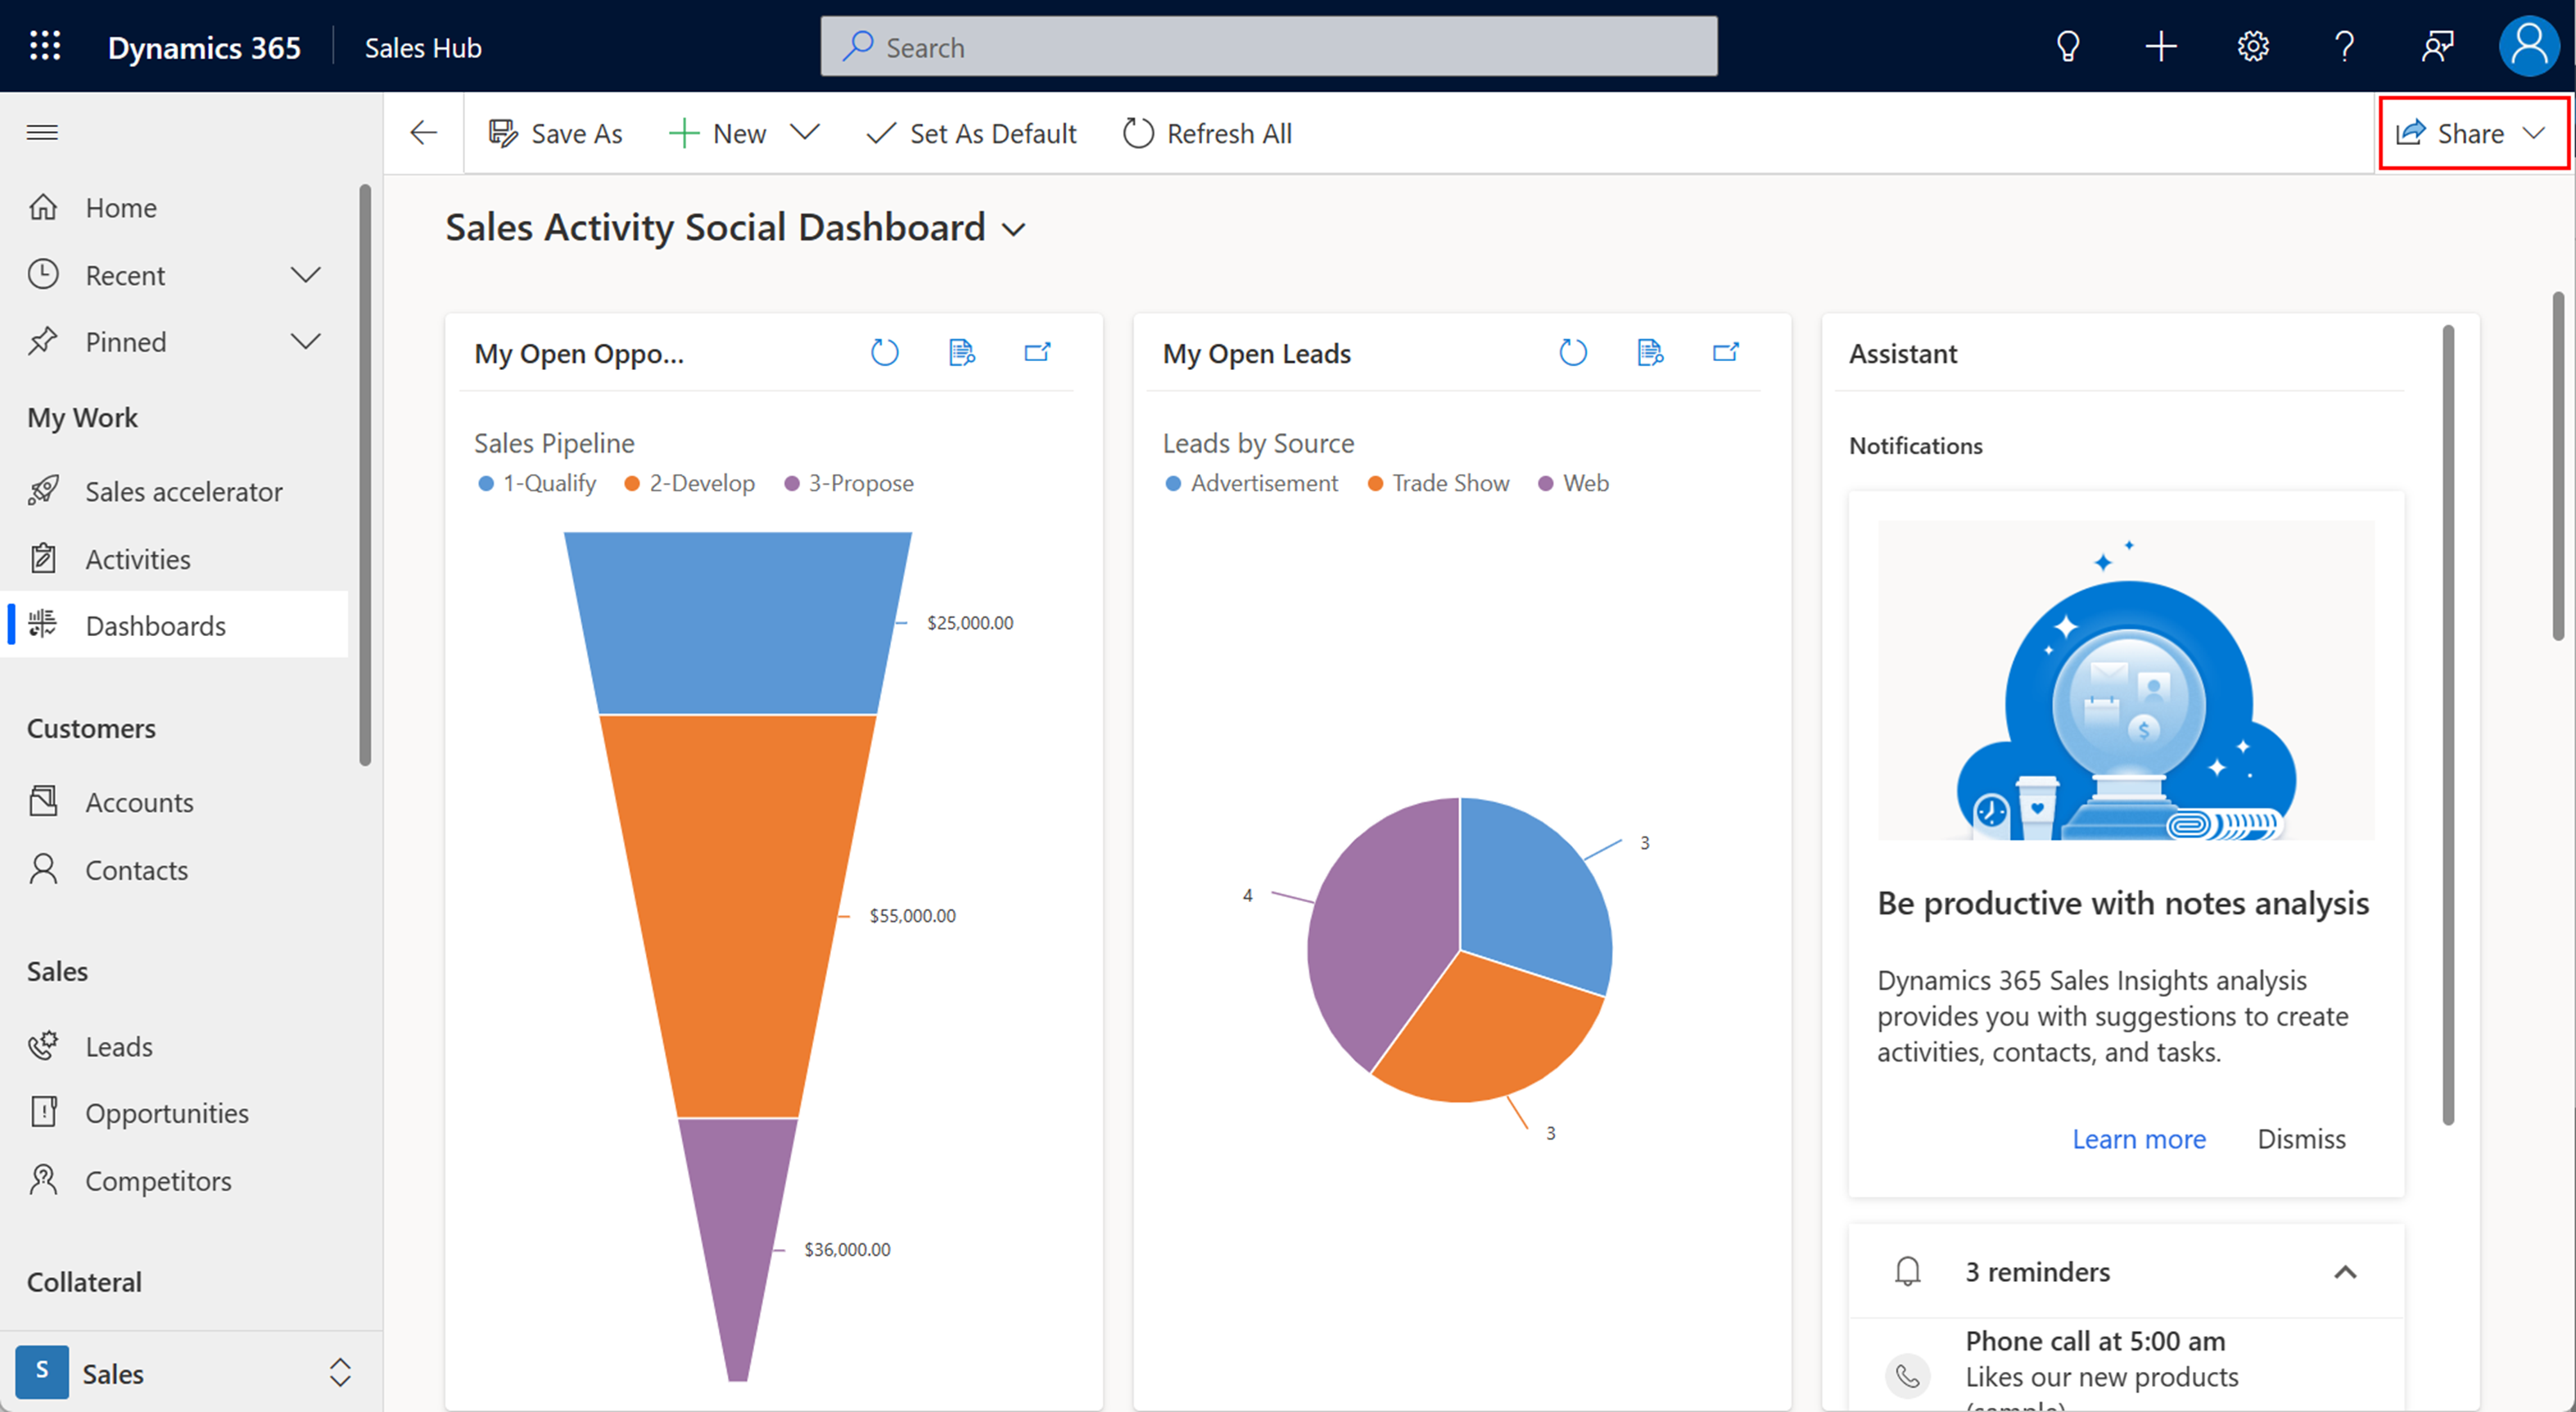Viewport: 2576px width, 1412px height.
Task: Toggle the 3-Propose legend item
Action: pyautogui.click(x=849, y=483)
